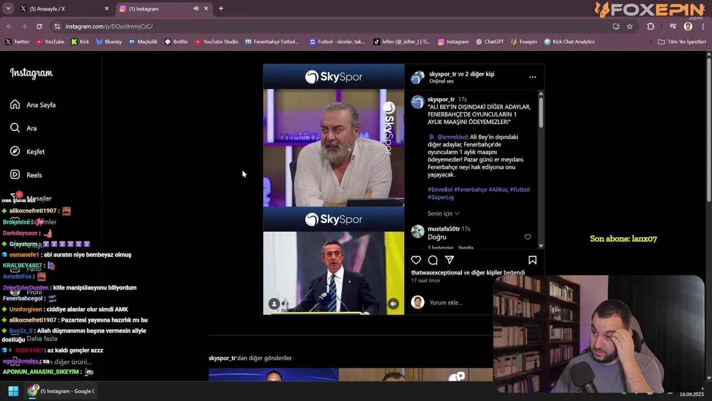Open the skyspor_tr avatar in post header
Image resolution: width=712 pixels, height=401 pixels.
point(418,77)
